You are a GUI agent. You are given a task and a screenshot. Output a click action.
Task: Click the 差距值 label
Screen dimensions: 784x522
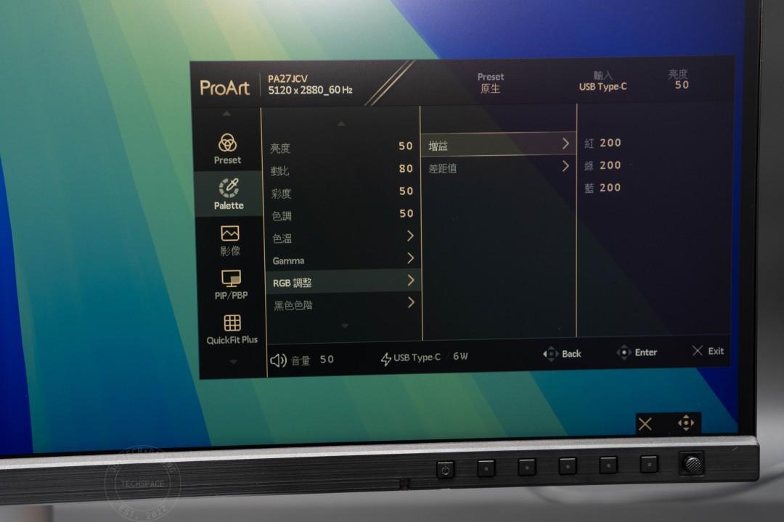(x=443, y=169)
